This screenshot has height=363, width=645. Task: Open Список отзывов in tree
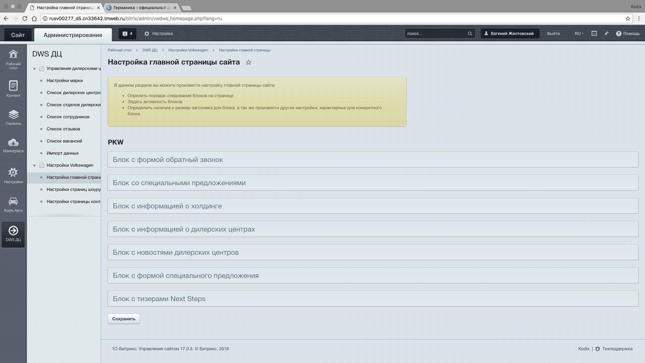coord(63,129)
